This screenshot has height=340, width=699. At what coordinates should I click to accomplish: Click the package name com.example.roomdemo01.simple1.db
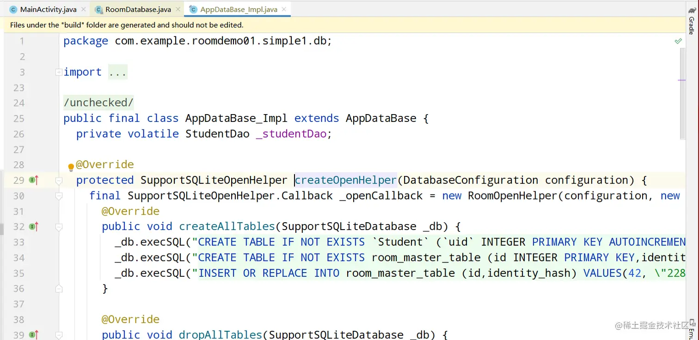[220, 41]
